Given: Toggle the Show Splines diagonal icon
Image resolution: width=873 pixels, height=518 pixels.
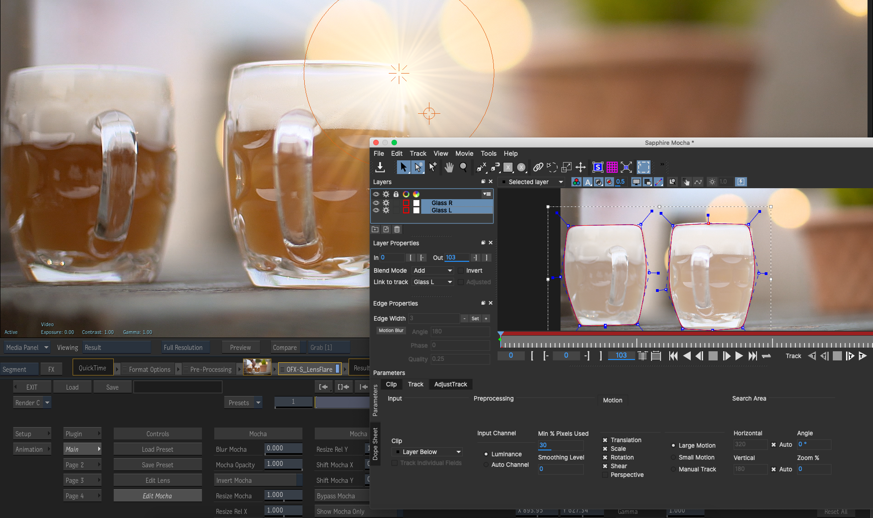Looking at the screenshot, I should tap(658, 182).
